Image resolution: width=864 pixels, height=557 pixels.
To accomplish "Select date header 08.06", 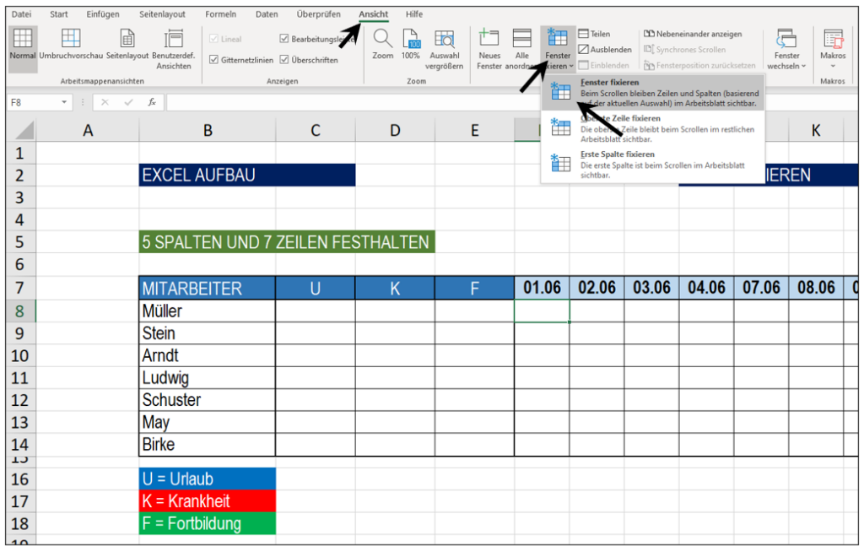I will coord(816,288).
